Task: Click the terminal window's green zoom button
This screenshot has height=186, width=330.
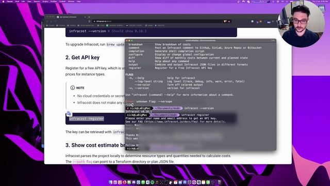Action: pos(132,40)
